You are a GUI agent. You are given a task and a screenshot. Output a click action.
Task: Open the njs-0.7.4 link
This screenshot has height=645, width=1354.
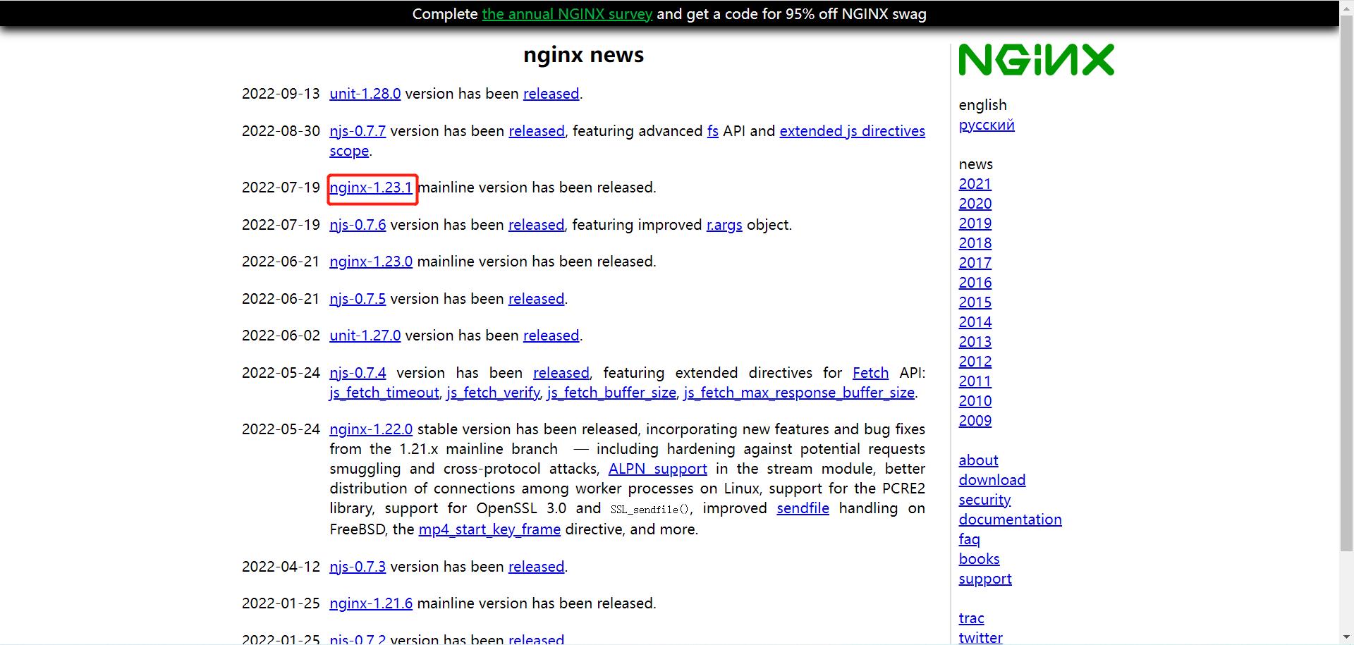(358, 373)
